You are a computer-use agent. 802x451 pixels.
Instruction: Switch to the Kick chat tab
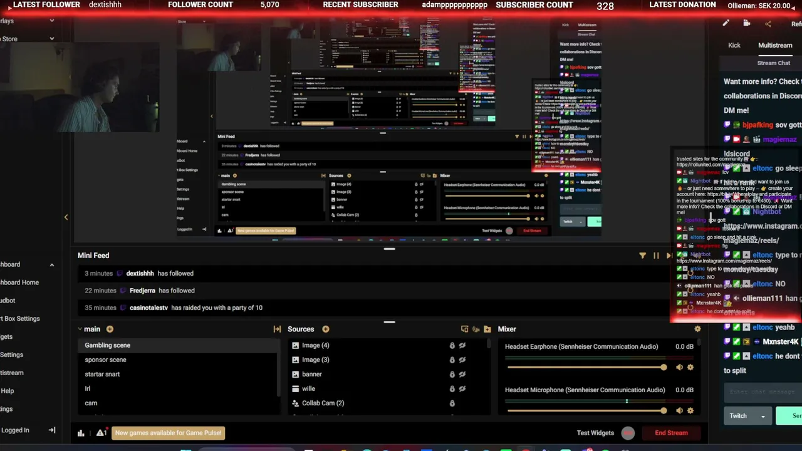[734, 45]
